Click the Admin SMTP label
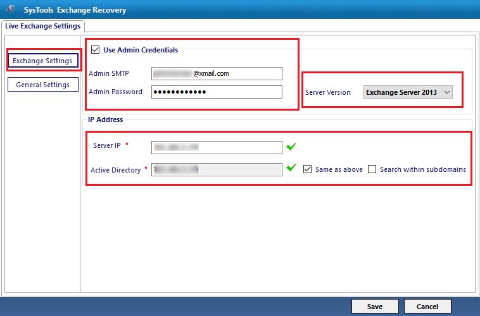The image size is (480, 316). 109,73
